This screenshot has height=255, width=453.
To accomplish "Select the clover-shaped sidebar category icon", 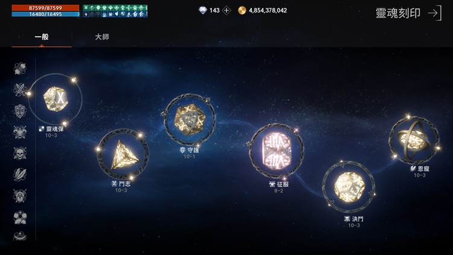I will [x=20, y=218].
